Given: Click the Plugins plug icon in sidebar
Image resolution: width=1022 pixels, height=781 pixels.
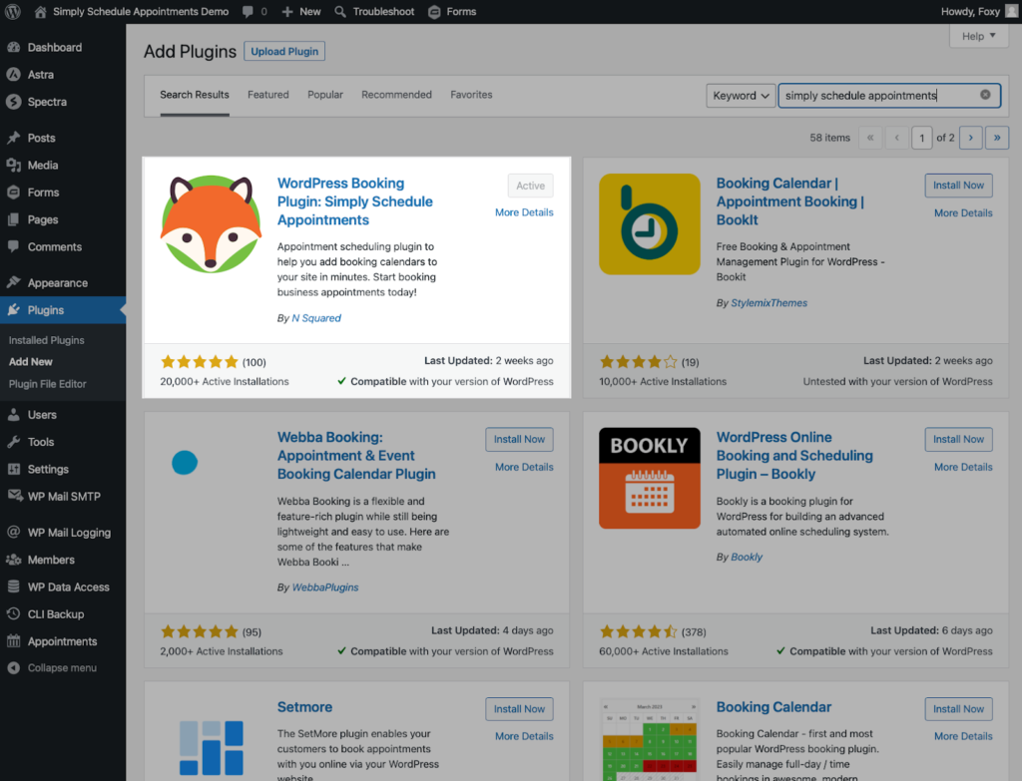Looking at the screenshot, I should click(x=14, y=309).
